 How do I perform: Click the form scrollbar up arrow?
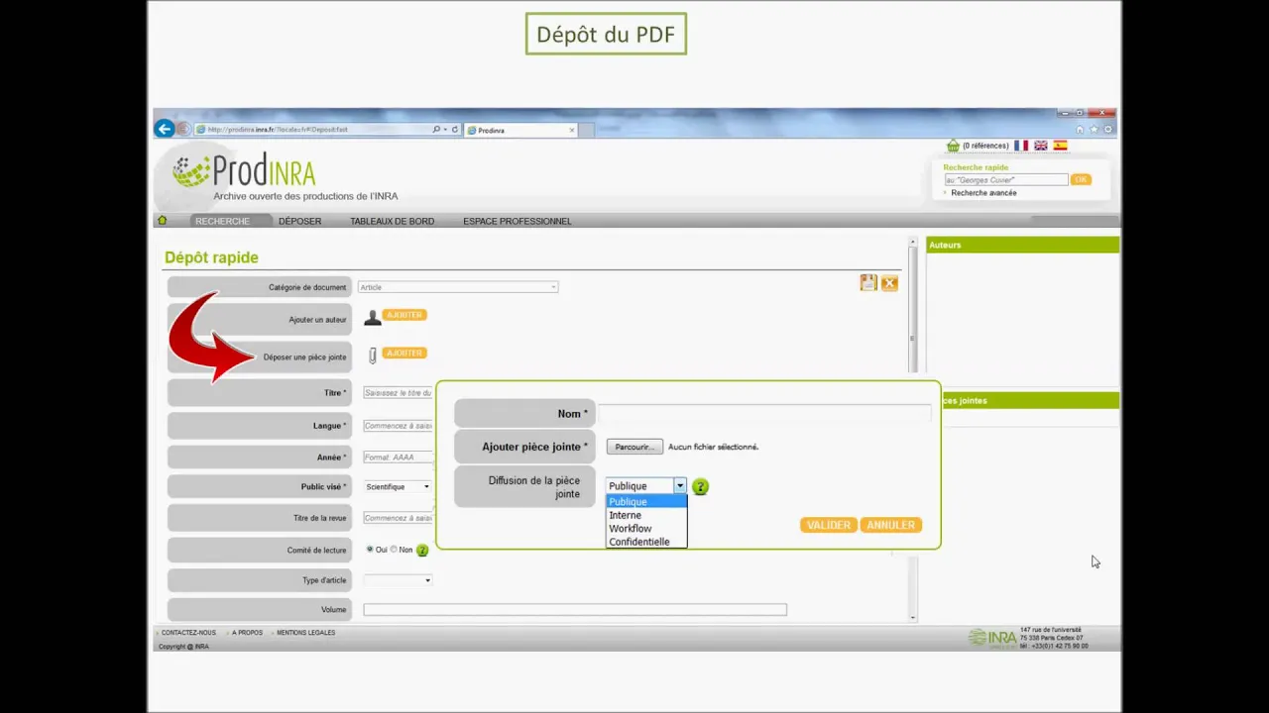(x=913, y=243)
